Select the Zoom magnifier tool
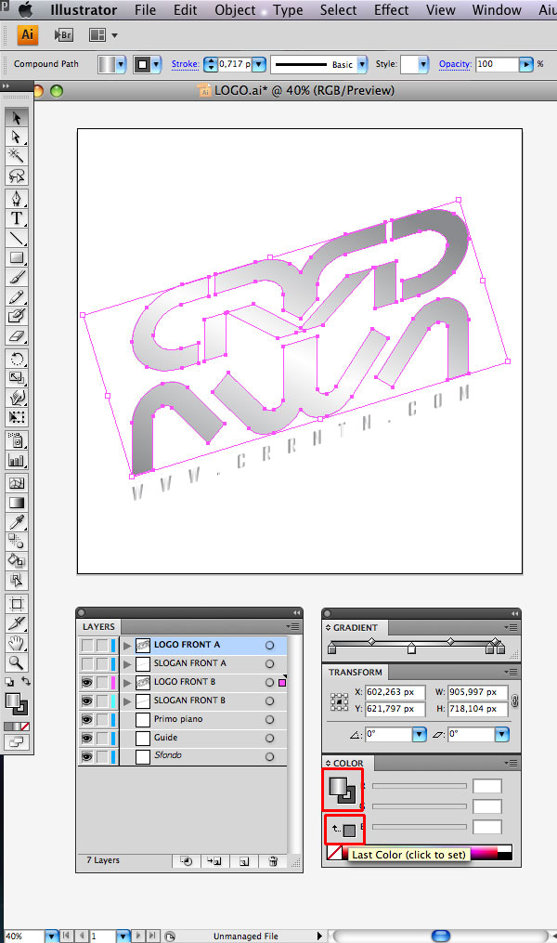Viewport: 557px width, 943px height. (16, 662)
